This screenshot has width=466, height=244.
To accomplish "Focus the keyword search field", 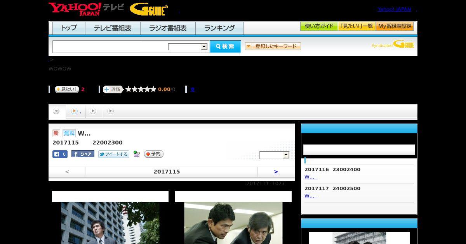I will pos(110,47).
